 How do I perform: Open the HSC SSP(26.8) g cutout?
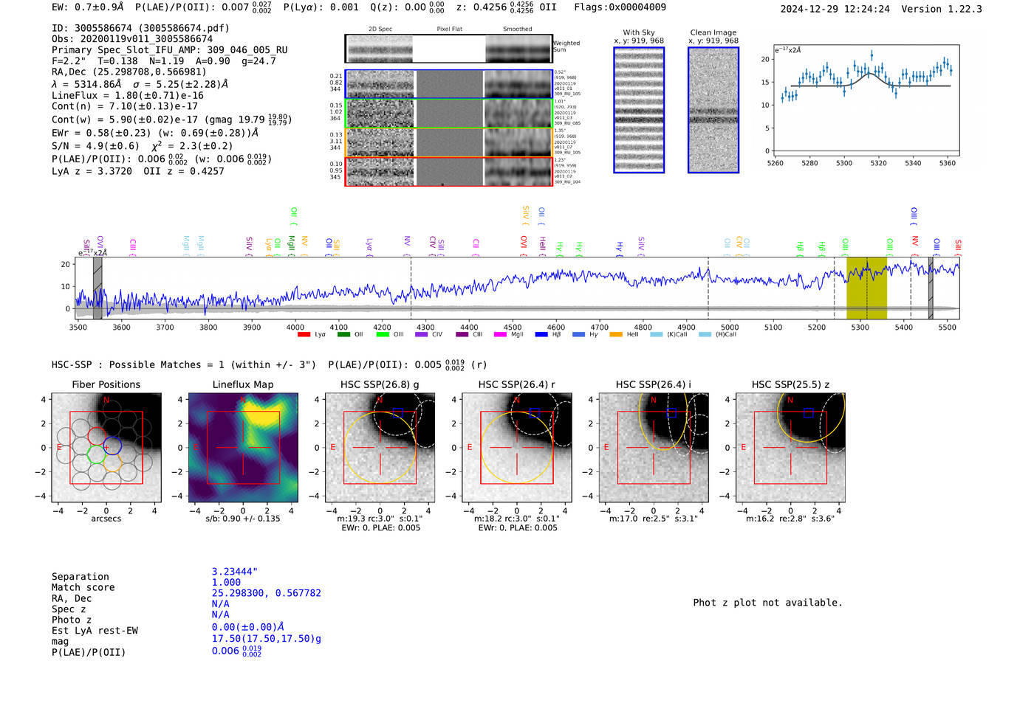coord(380,448)
